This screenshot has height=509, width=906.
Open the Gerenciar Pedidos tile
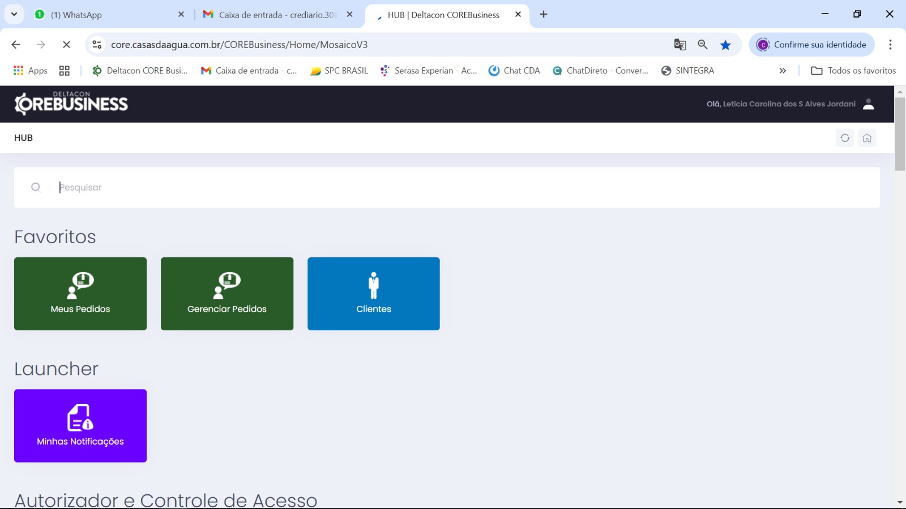pyautogui.click(x=227, y=294)
